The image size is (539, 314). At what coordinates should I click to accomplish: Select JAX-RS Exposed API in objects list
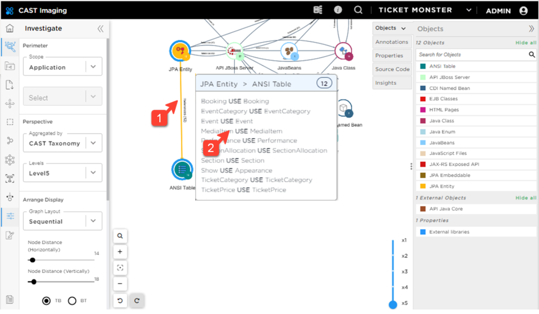tap(477, 164)
